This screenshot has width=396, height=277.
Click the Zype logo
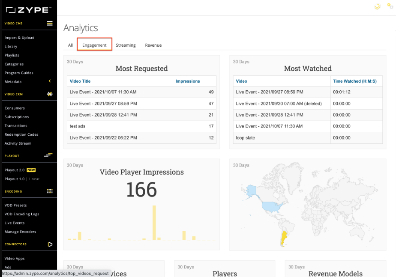click(28, 10)
